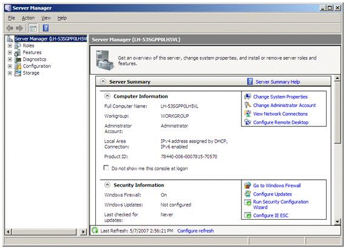Expand the Configuration tree node
The height and width of the screenshot is (249, 346).
tap(10, 66)
